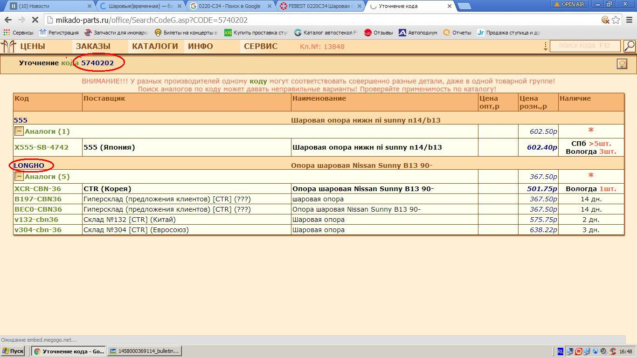Click the speaker volume tray icon
The width and height of the screenshot is (637, 358).
click(x=604, y=351)
